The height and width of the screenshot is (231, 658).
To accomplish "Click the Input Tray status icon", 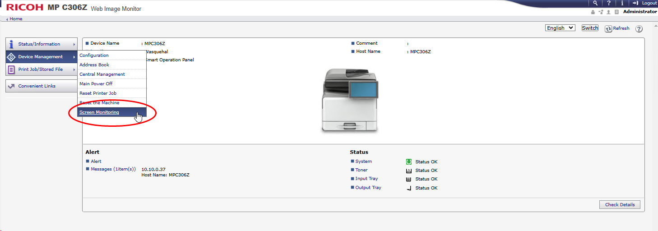I will [409, 179].
